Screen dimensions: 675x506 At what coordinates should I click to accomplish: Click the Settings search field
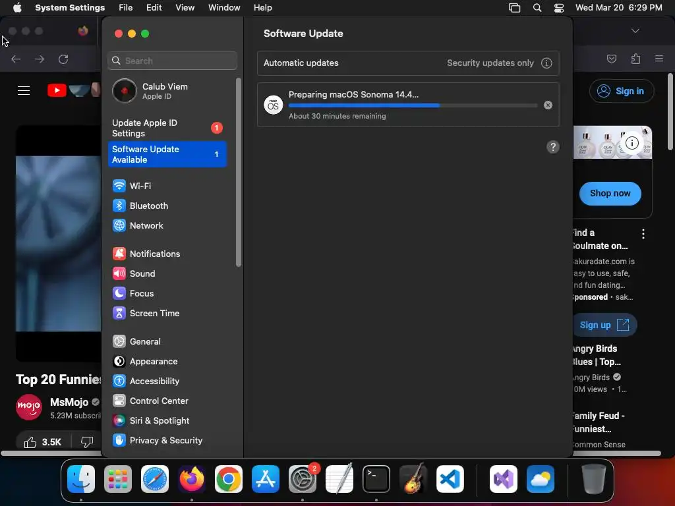pyautogui.click(x=172, y=61)
